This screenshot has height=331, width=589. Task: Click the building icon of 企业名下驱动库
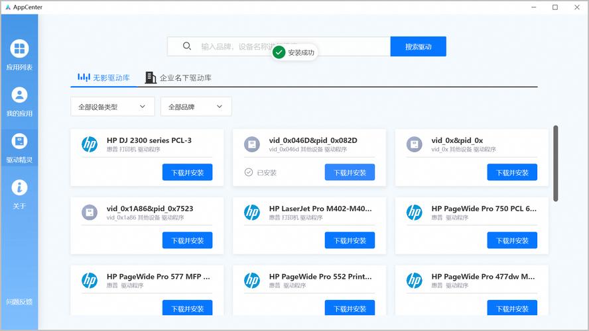[151, 77]
